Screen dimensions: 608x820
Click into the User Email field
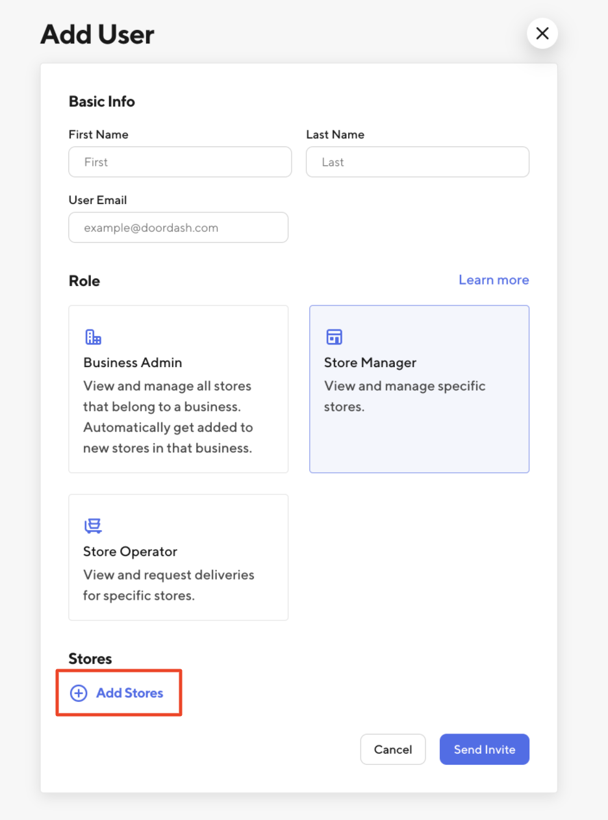point(178,227)
